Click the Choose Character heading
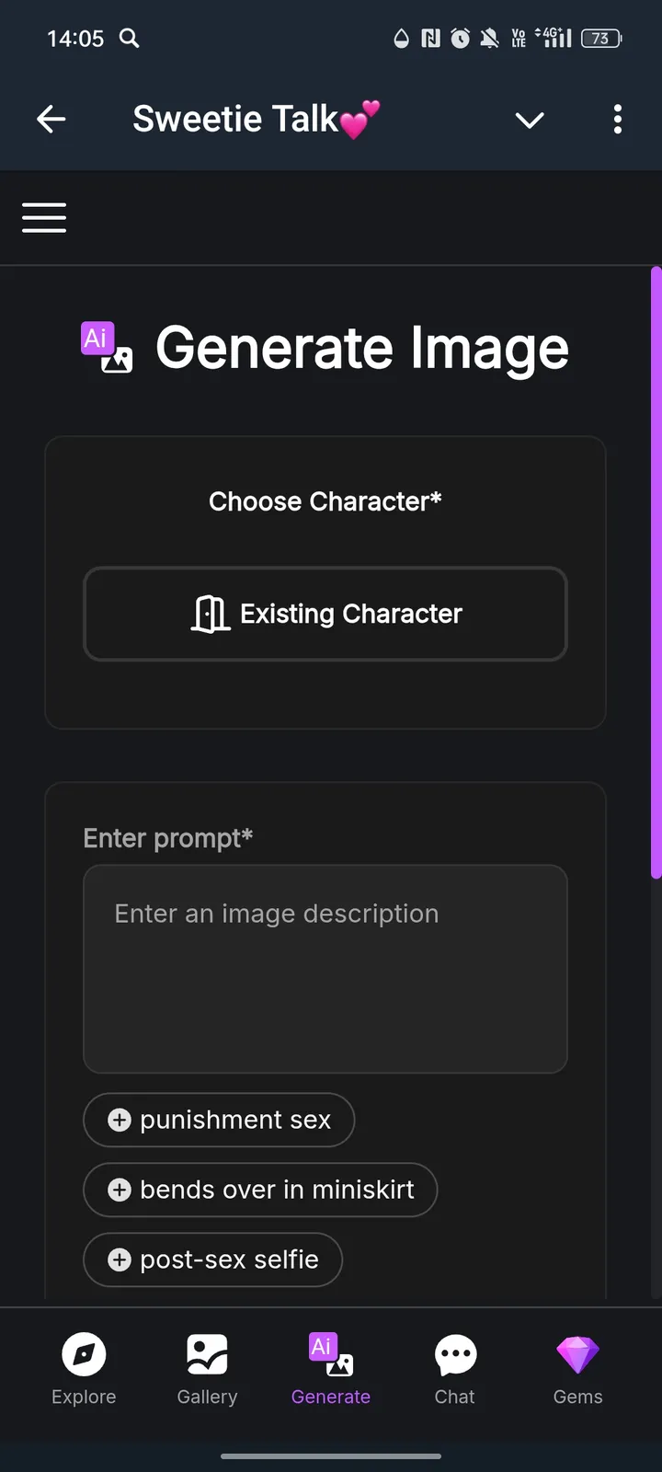The width and height of the screenshot is (662, 1472). pyautogui.click(x=325, y=501)
